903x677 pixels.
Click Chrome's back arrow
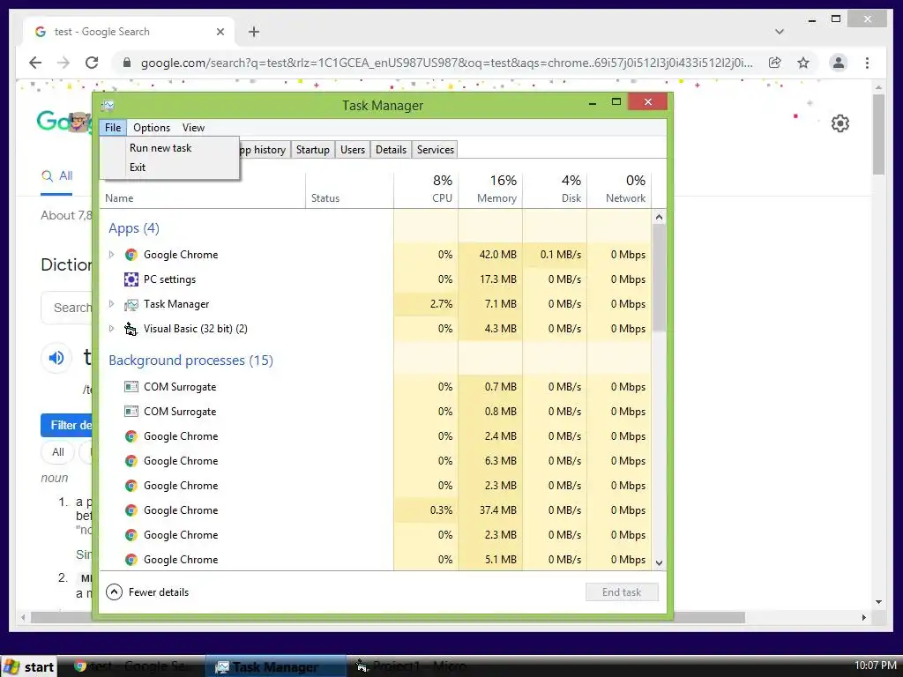[35, 63]
